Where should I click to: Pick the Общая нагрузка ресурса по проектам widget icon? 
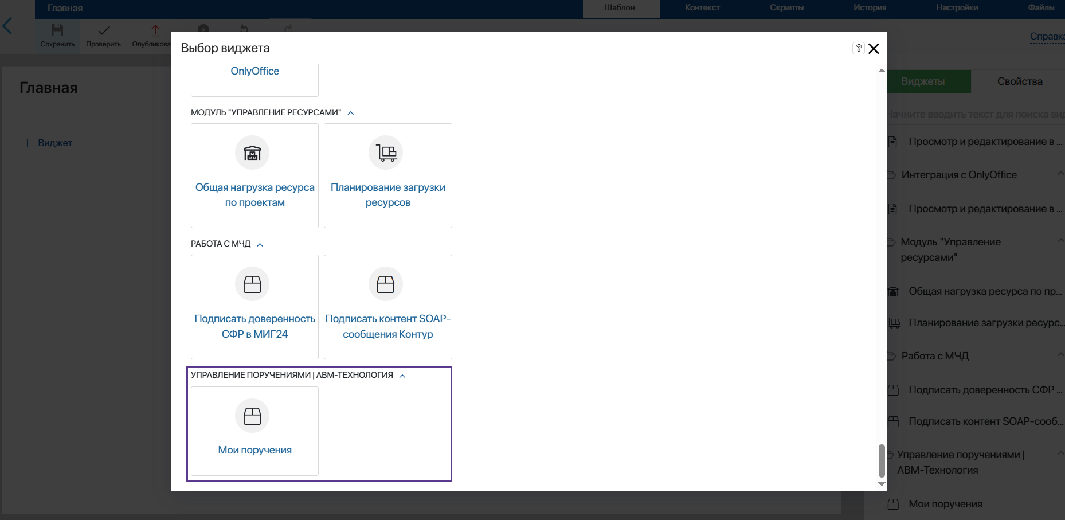tap(252, 153)
